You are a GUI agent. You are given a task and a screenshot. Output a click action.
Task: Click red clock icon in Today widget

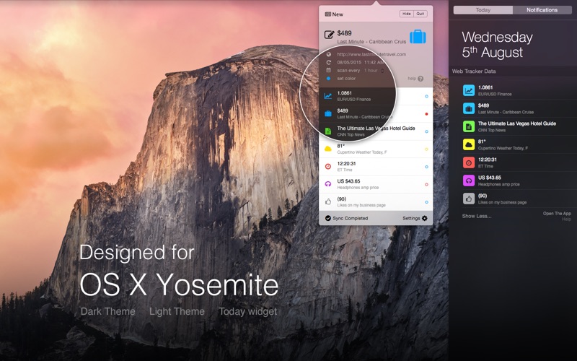pyautogui.click(x=468, y=162)
